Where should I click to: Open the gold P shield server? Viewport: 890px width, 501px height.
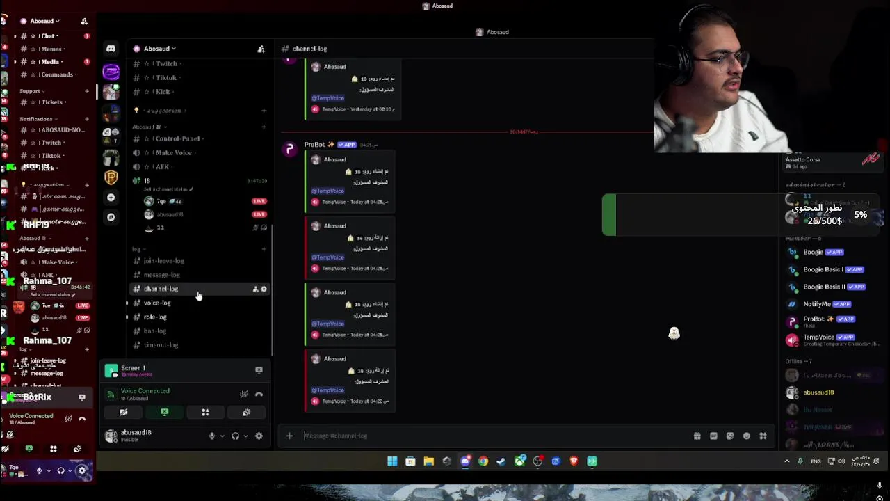111,177
